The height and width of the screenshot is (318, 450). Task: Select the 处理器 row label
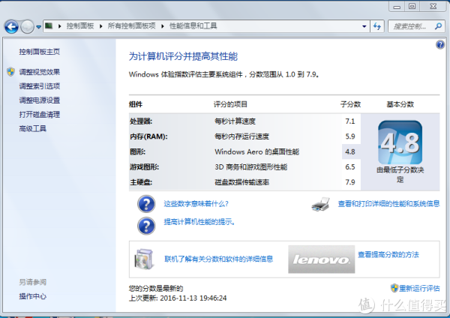click(141, 121)
